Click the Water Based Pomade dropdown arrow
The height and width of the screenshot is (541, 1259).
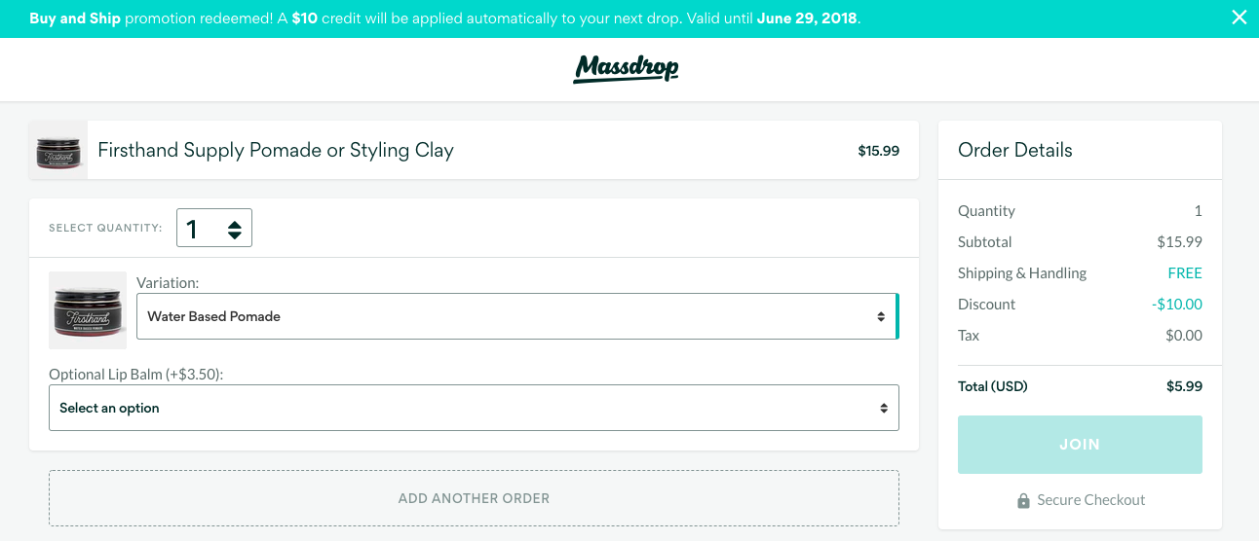pyautogui.click(x=881, y=316)
